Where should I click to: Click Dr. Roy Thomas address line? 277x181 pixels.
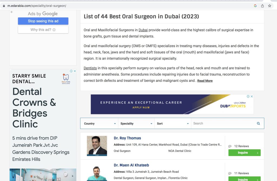(168, 144)
